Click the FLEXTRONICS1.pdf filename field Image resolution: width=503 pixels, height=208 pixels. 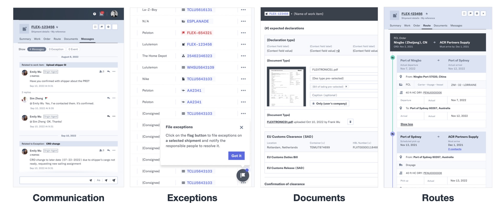click(x=344, y=70)
